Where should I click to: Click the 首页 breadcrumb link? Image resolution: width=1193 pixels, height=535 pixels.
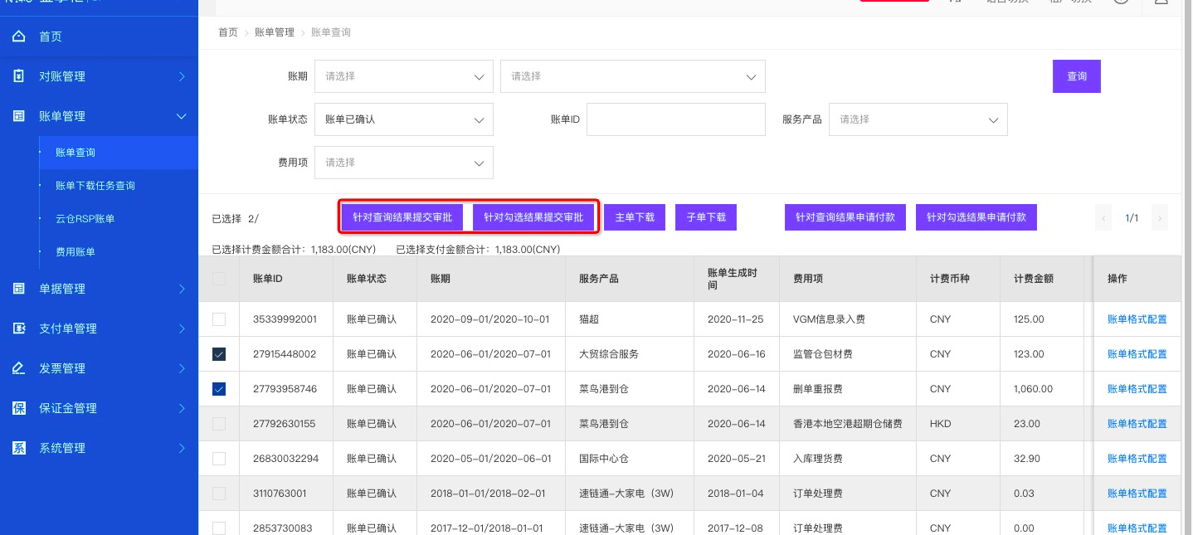228,32
